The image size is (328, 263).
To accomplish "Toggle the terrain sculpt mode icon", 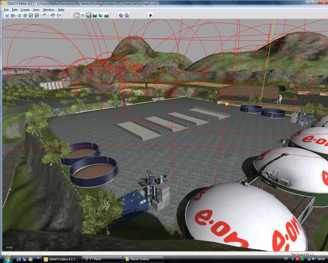I will 89,15.
